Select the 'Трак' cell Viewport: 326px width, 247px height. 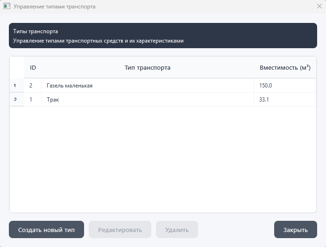(147, 100)
